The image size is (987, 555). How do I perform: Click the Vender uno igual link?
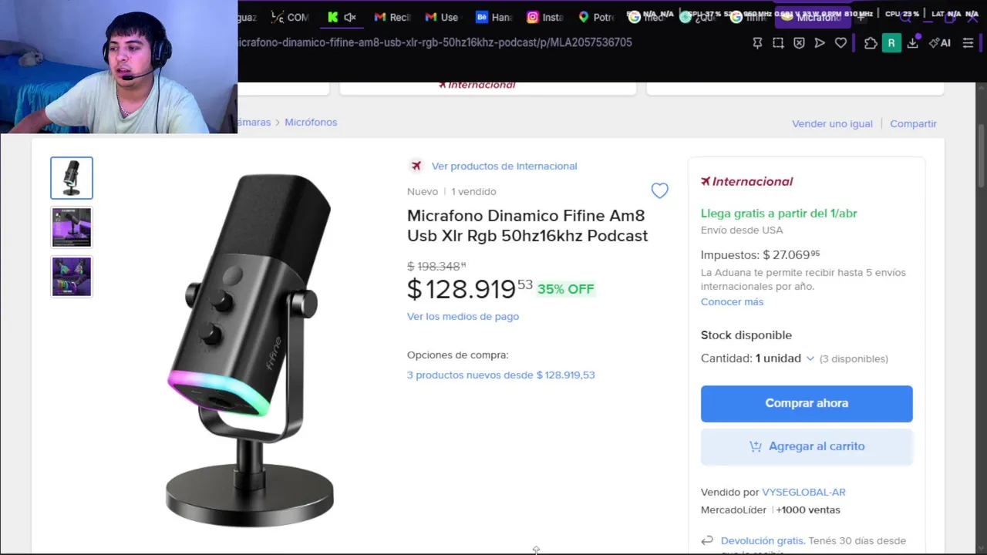832,123
